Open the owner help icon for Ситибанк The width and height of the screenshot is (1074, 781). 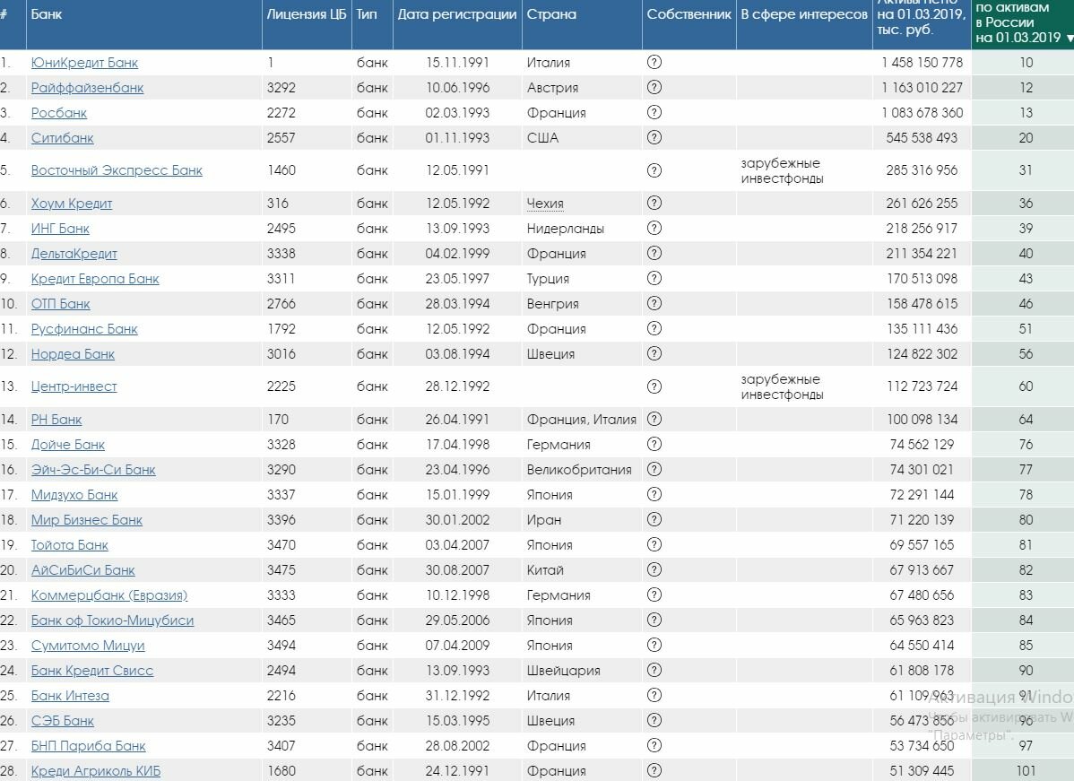[x=654, y=138]
